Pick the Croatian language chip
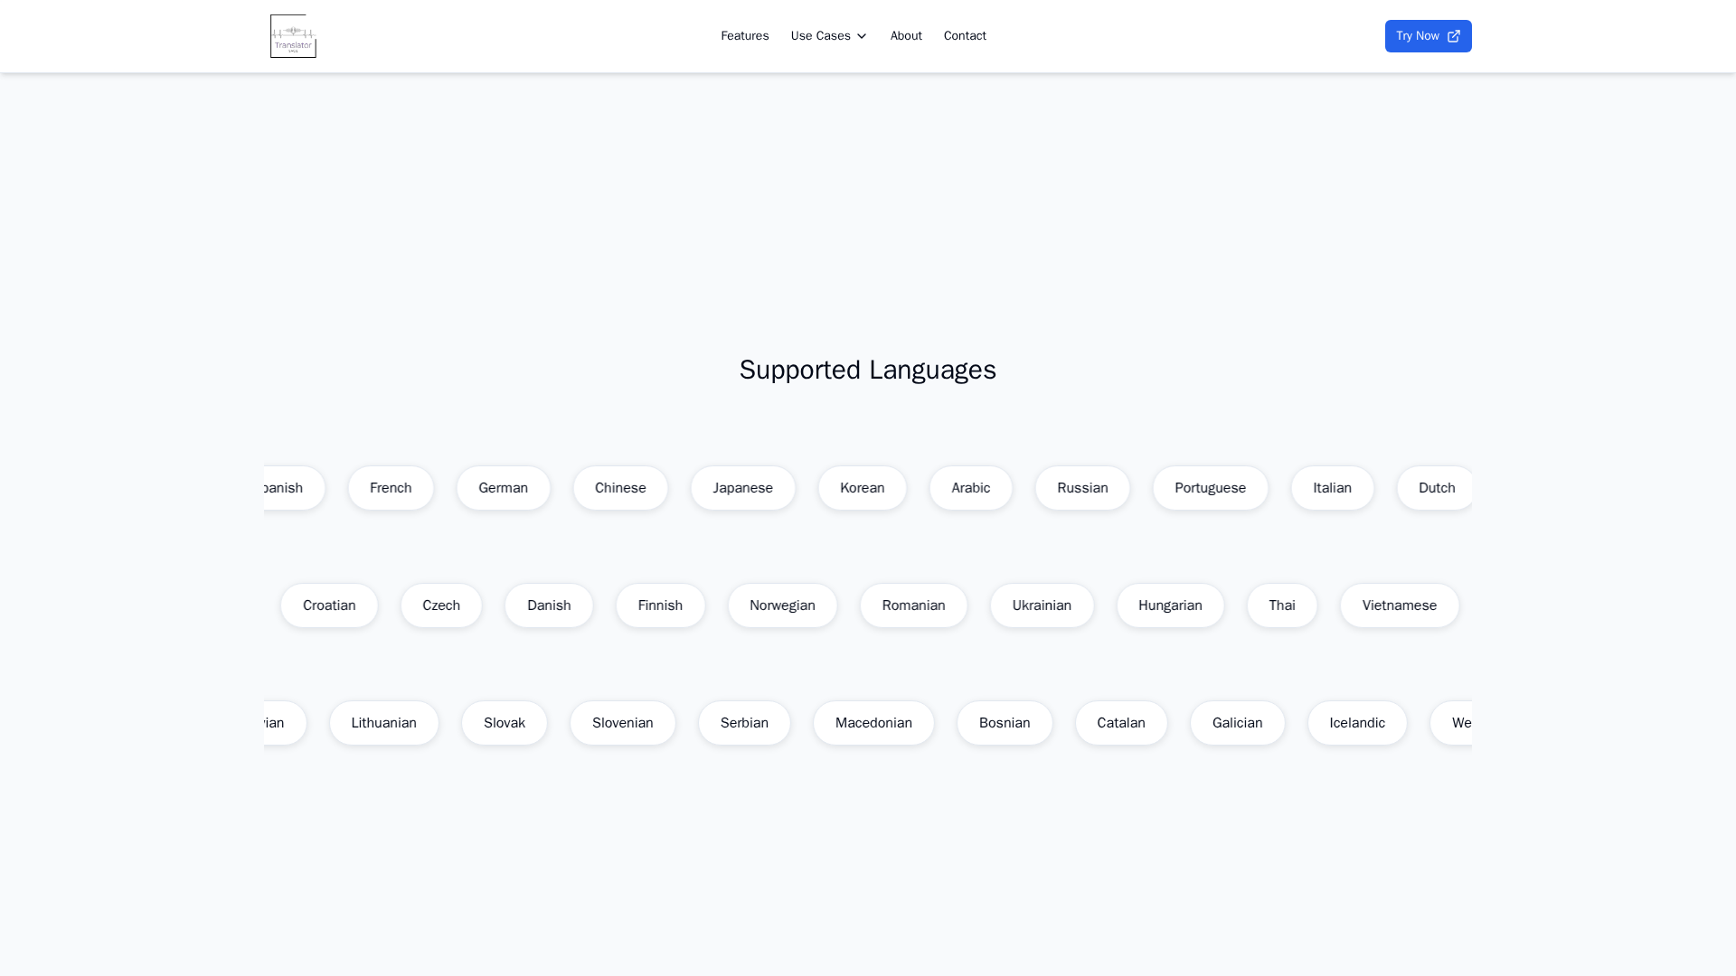Viewport: 1736px width, 976px height. (x=329, y=605)
